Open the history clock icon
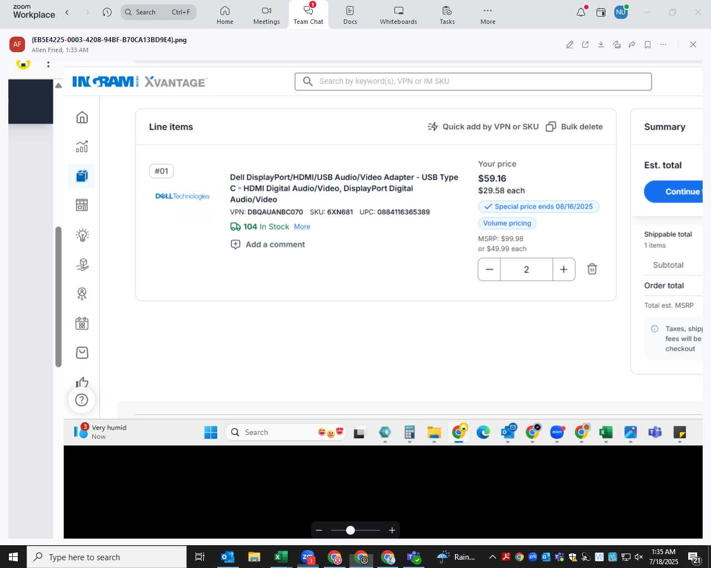711x568 pixels. [x=107, y=12]
